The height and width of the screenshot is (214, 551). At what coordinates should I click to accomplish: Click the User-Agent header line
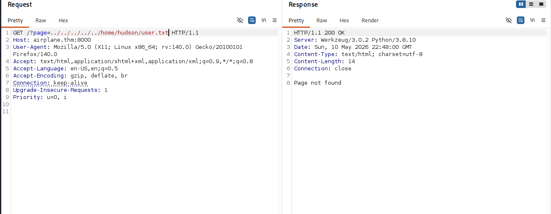pyautogui.click(x=128, y=47)
